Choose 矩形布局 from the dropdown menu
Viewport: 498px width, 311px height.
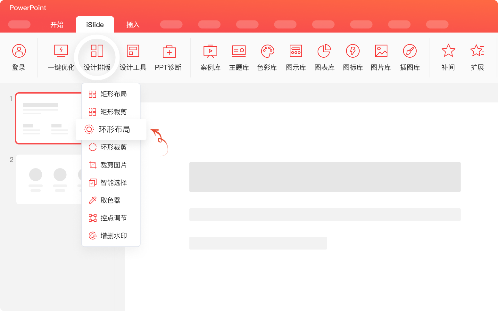coord(111,94)
